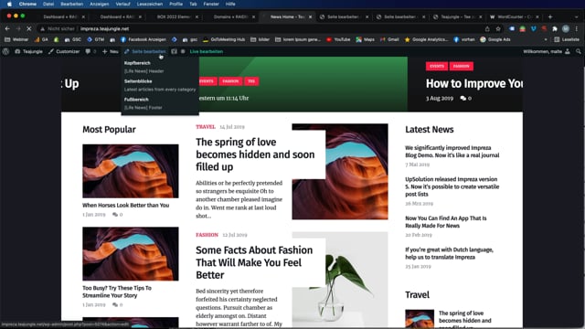This screenshot has width=585, height=329.
Task: Open When Horses Look Better than You thumbnail
Action: pyautogui.click(x=131, y=171)
